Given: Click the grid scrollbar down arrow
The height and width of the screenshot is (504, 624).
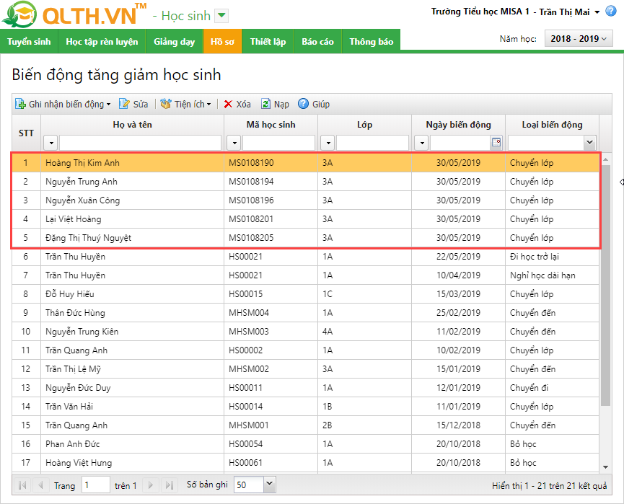Looking at the screenshot, I should [x=606, y=467].
